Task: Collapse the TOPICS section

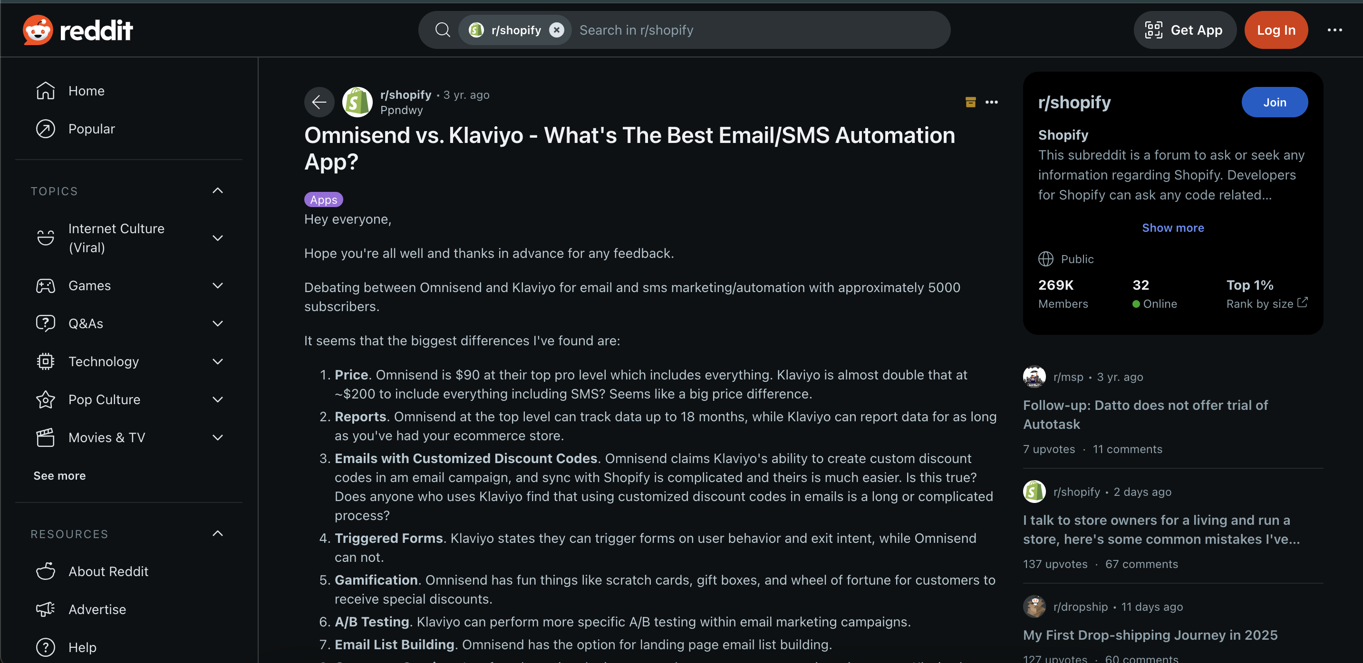Action: click(217, 191)
